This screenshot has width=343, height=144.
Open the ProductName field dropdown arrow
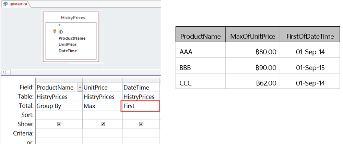click(x=80, y=88)
